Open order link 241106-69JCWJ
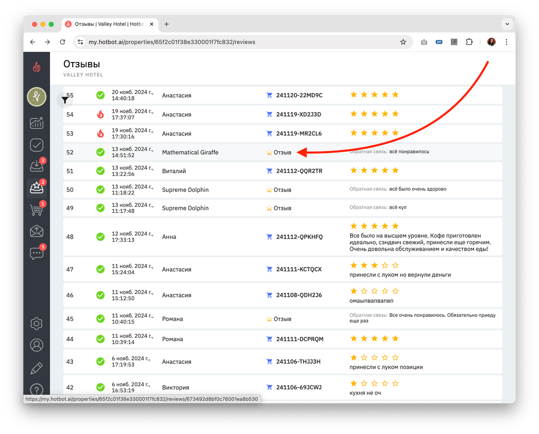The height and width of the screenshot is (434, 539). click(x=299, y=387)
